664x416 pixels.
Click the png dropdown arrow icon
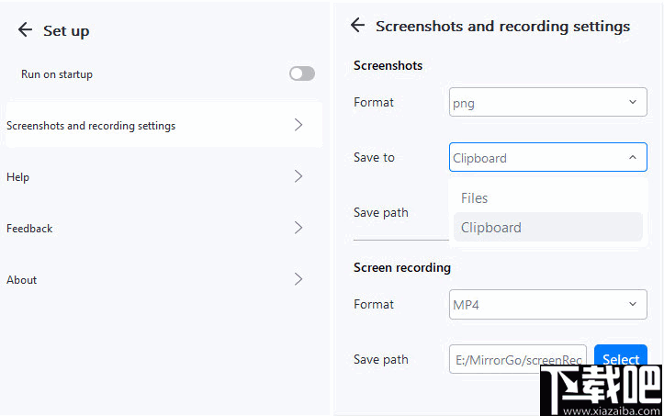click(x=632, y=103)
